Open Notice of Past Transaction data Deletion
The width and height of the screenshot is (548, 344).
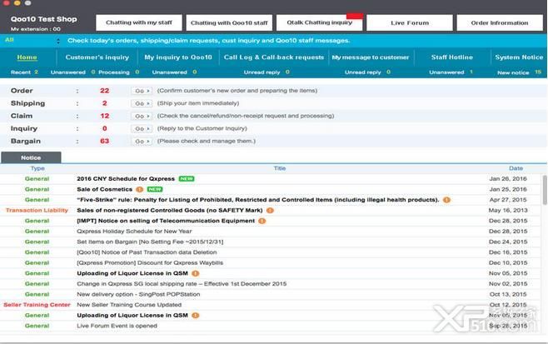coord(147,252)
